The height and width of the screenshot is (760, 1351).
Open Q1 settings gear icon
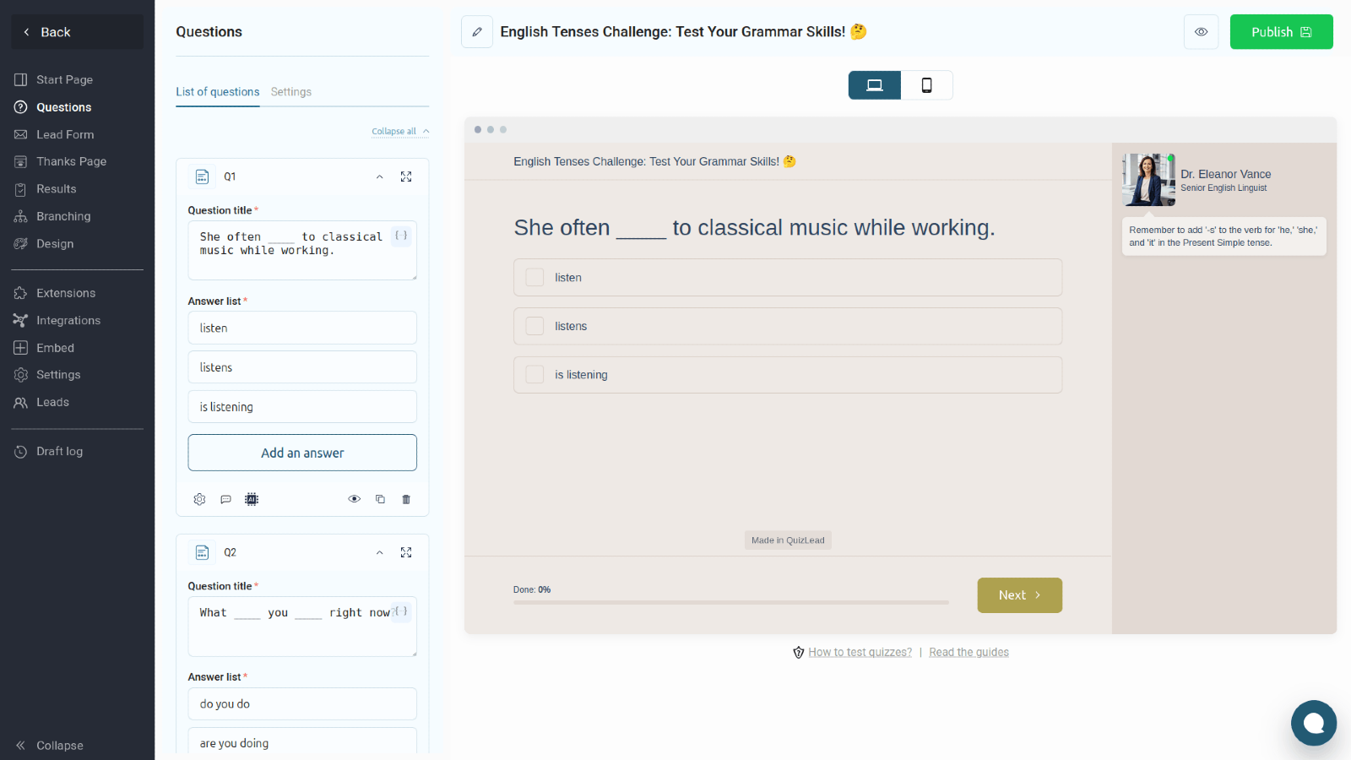[x=199, y=499]
